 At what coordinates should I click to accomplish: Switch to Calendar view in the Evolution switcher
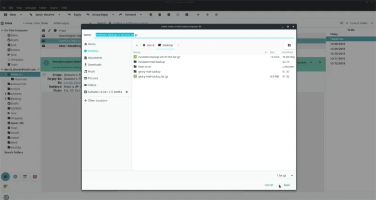coord(25,177)
